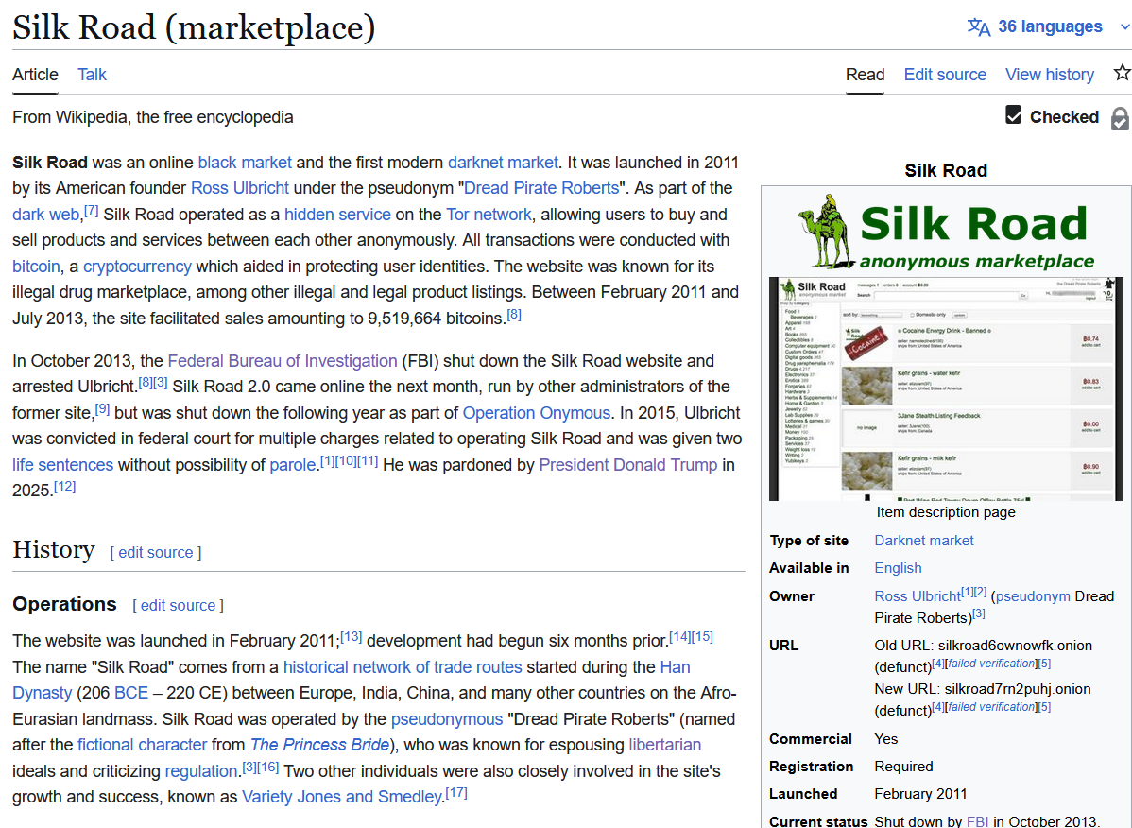
Task: Open historical network of trade routes link
Action: point(403,667)
